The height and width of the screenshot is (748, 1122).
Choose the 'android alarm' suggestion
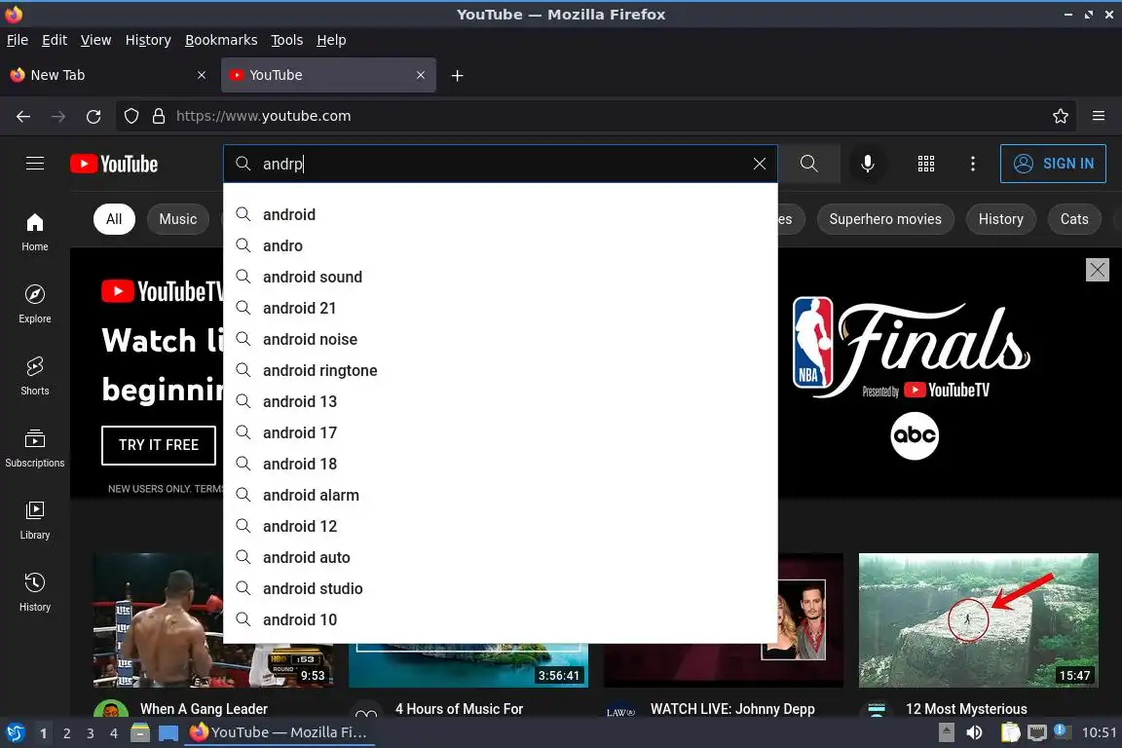501,495
